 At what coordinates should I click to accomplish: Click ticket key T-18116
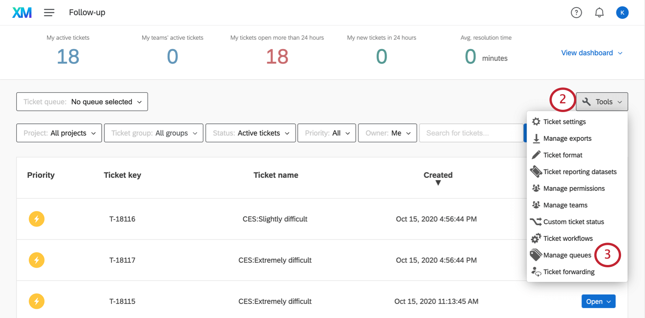point(122,219)
